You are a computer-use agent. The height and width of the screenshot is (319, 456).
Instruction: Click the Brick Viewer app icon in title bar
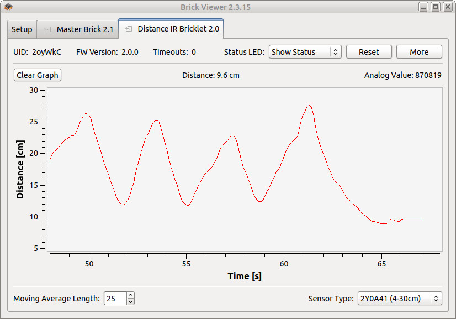click(x=9, y=7)
